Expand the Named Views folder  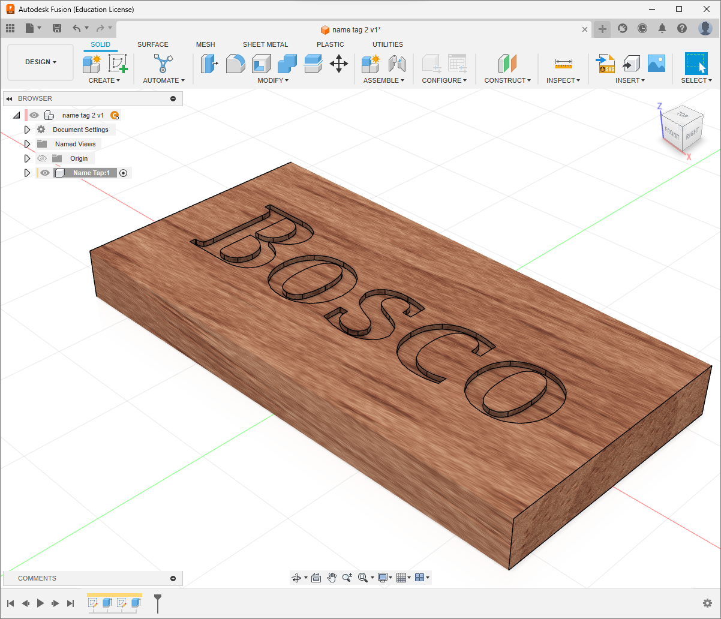(27, 144)
